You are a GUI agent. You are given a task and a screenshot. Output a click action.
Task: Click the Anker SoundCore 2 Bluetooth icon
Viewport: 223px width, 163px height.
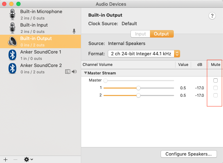click(x=13, y=68)
